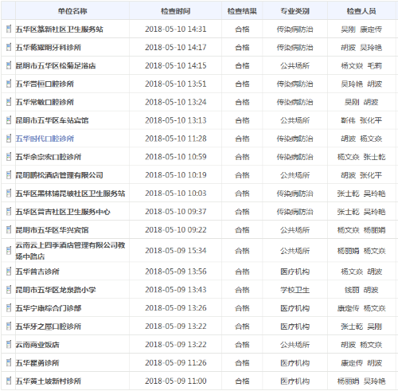Select inspectors 靳伟 张化平
This screenshot has width=398, height=391.
[x=361, y=120]
